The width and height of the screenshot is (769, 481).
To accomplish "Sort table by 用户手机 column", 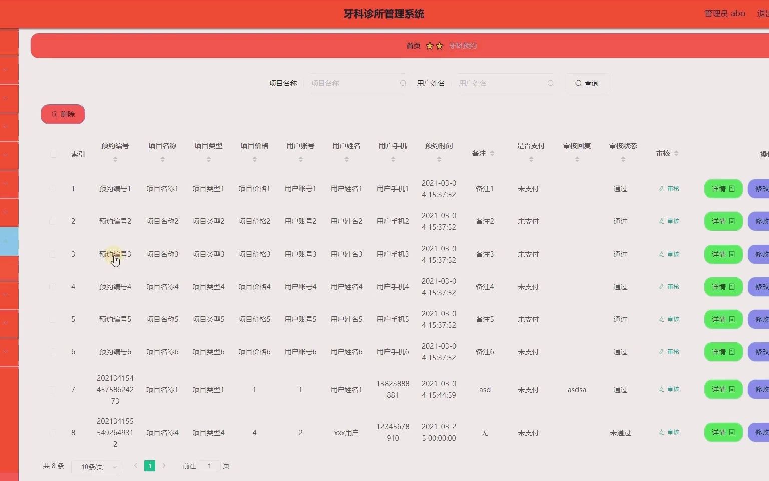I will point(393,159).
